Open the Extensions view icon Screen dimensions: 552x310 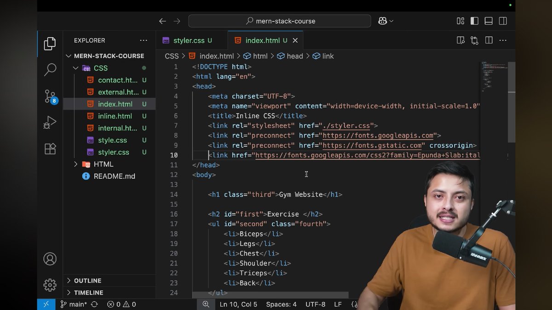point(50,149)
